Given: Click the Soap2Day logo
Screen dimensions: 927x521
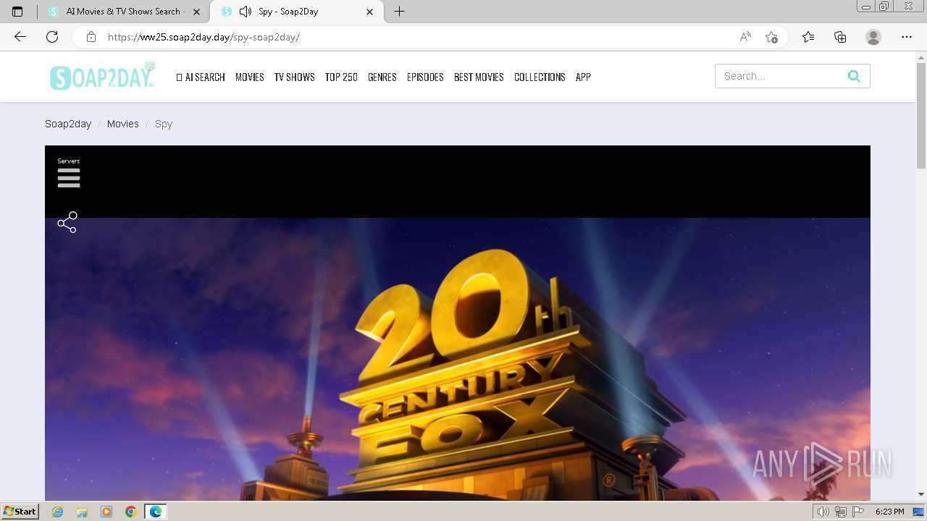Looking at the screenshot, I should (x=102, y=77).
